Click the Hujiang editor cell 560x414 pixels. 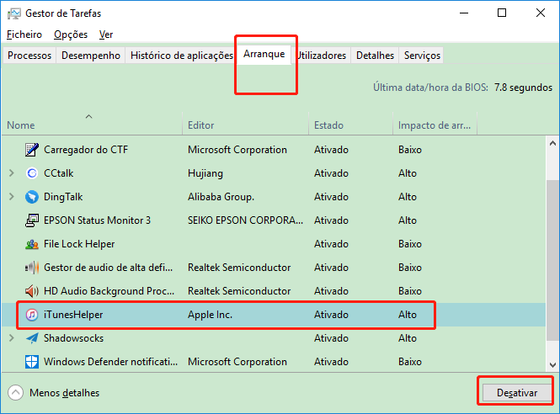[x=205, y=173]
